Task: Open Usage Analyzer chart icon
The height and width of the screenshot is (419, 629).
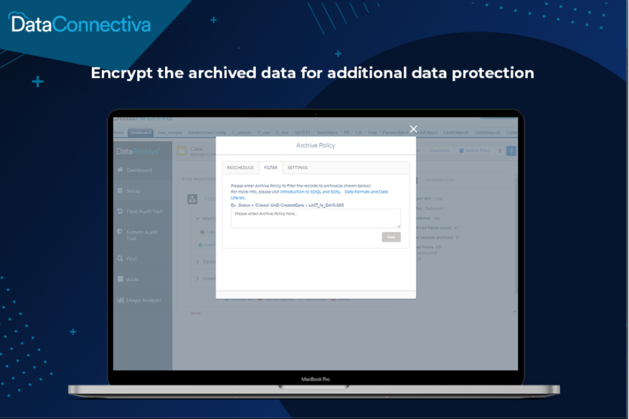Action: coord(120,299)
